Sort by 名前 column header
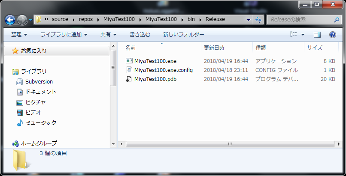 coord(131,48)
